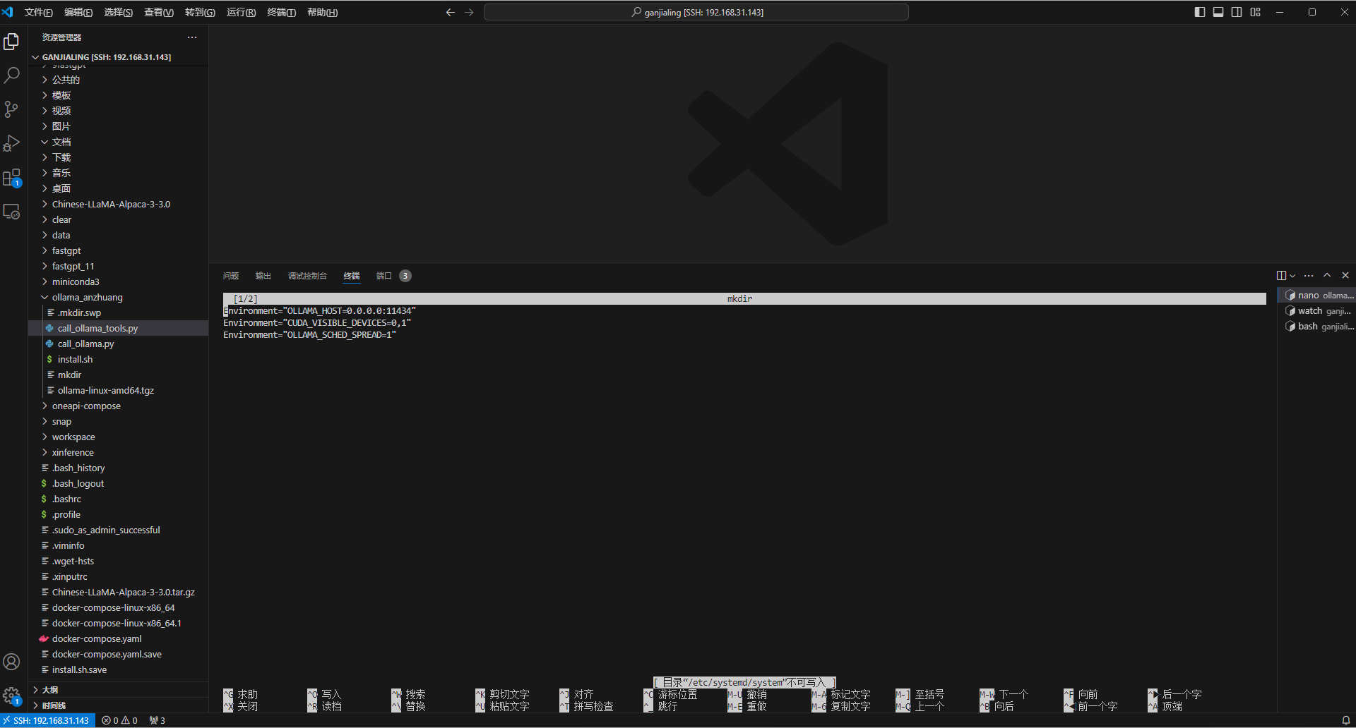
Task: Open forwarded ports status item showing 3
Action: (x=157, y=720)
